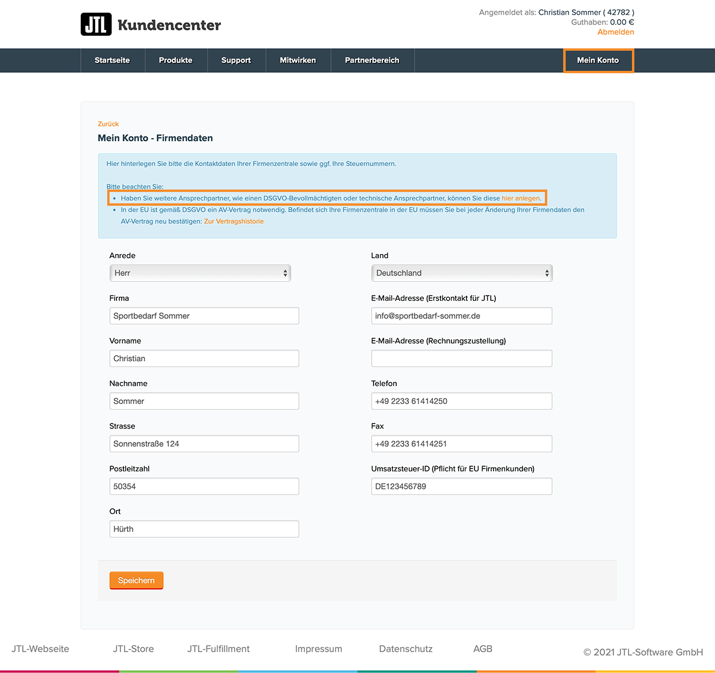Expand the Land dropdown showing Deutschland

pos(461,273)
